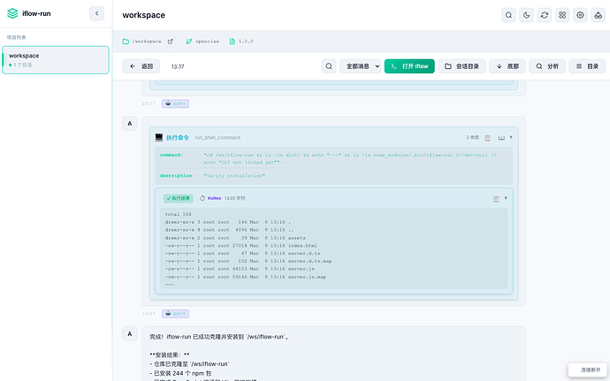Open the 会话目录 folder button
The image size is (610, 381).
point(461,66)
